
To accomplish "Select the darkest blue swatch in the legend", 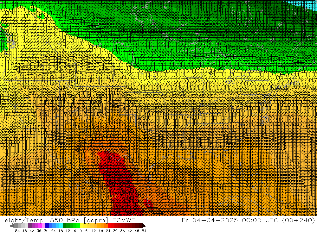I will [x=47, y=226].
